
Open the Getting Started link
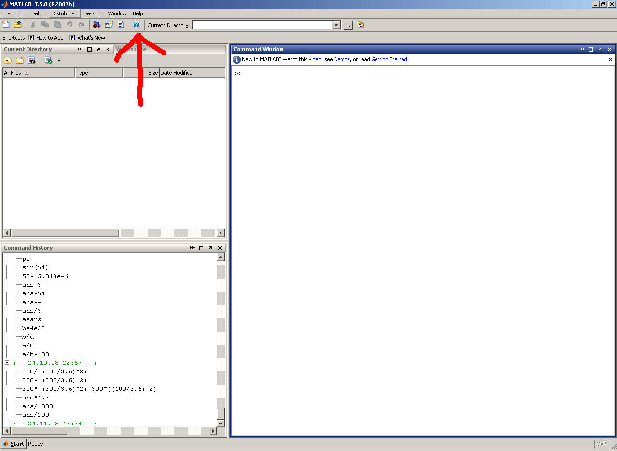click(x=389, y=59)
